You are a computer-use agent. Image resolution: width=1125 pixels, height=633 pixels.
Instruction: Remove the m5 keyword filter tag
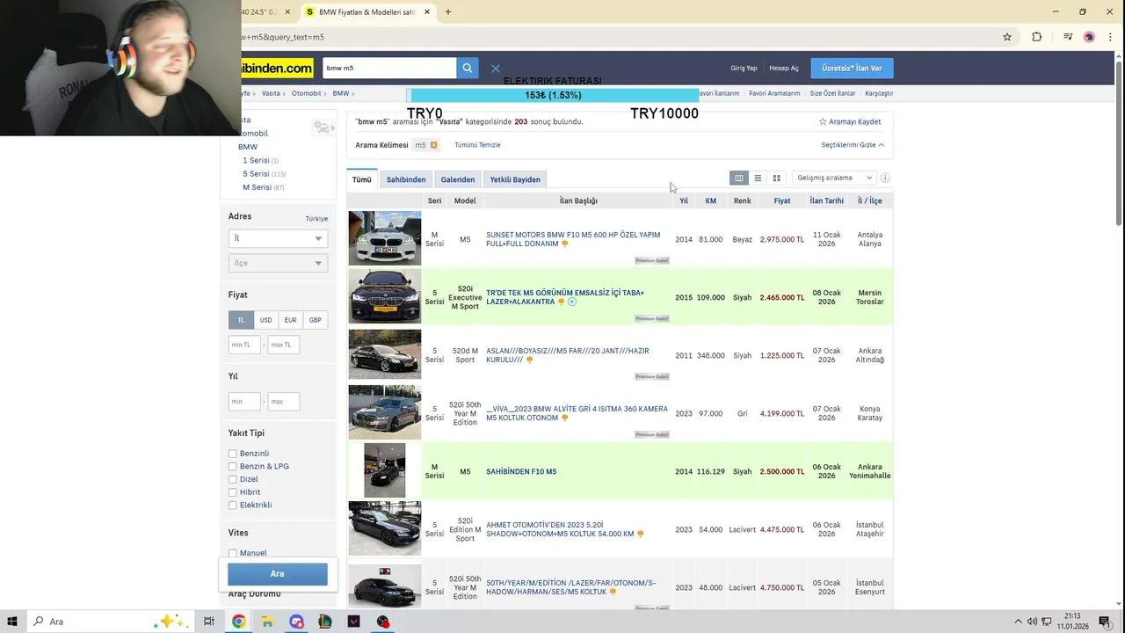tap(433, 145)
